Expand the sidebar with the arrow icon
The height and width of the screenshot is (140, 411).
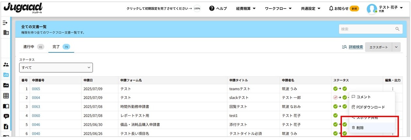tap(5, 23)
